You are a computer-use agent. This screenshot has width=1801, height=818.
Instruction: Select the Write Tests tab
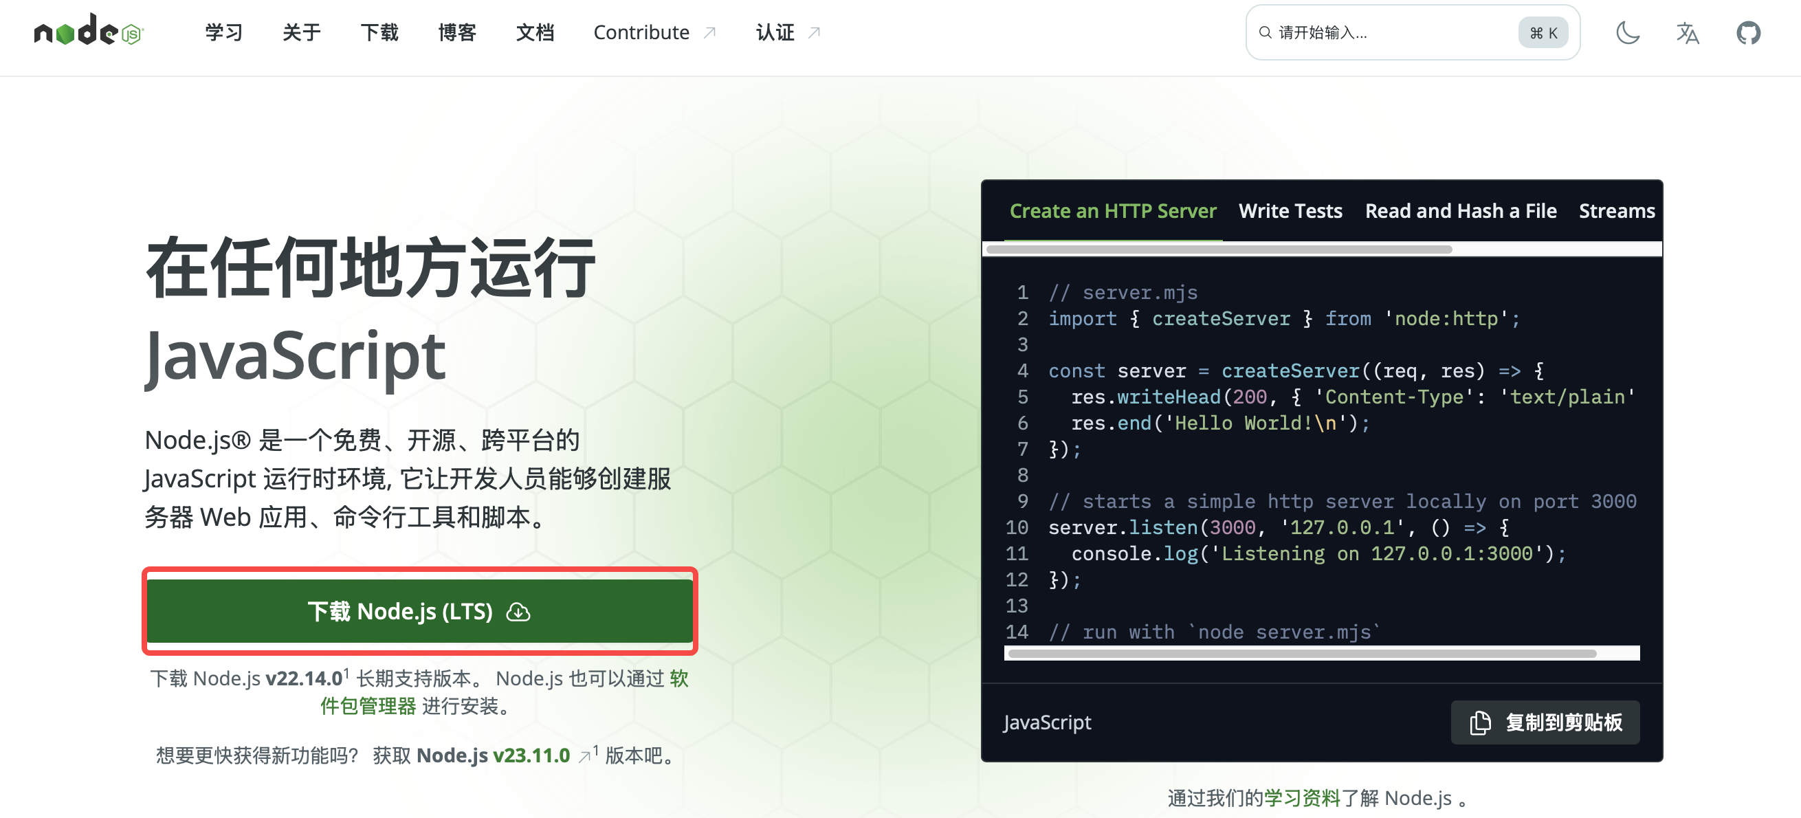click(x=1290, y=211)
